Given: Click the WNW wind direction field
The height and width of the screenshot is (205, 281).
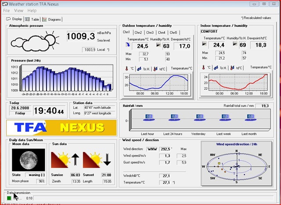Looking at the screenshot, I should click(x=152, y=149).
